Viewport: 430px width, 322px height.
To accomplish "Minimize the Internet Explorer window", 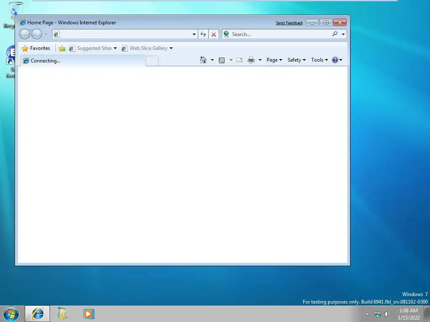I will pyautogui.click(x=312, y=23).
